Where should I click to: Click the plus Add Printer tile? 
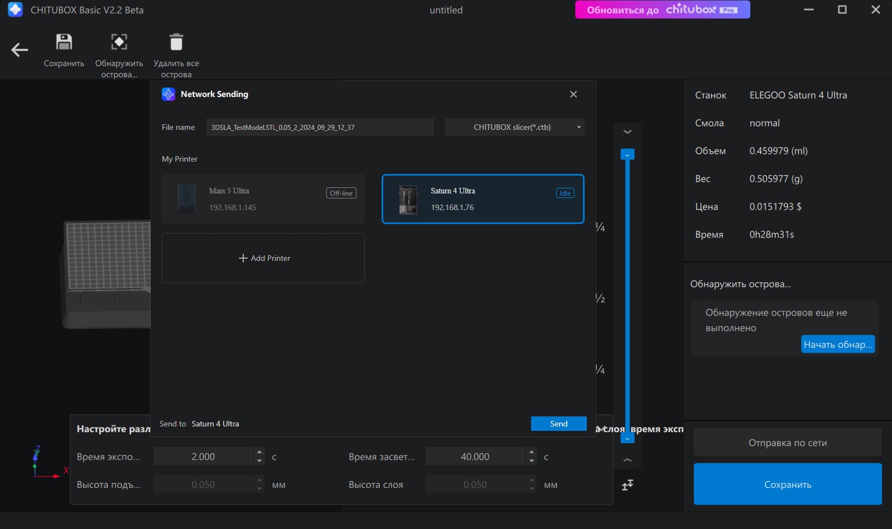tap(263, 258)
